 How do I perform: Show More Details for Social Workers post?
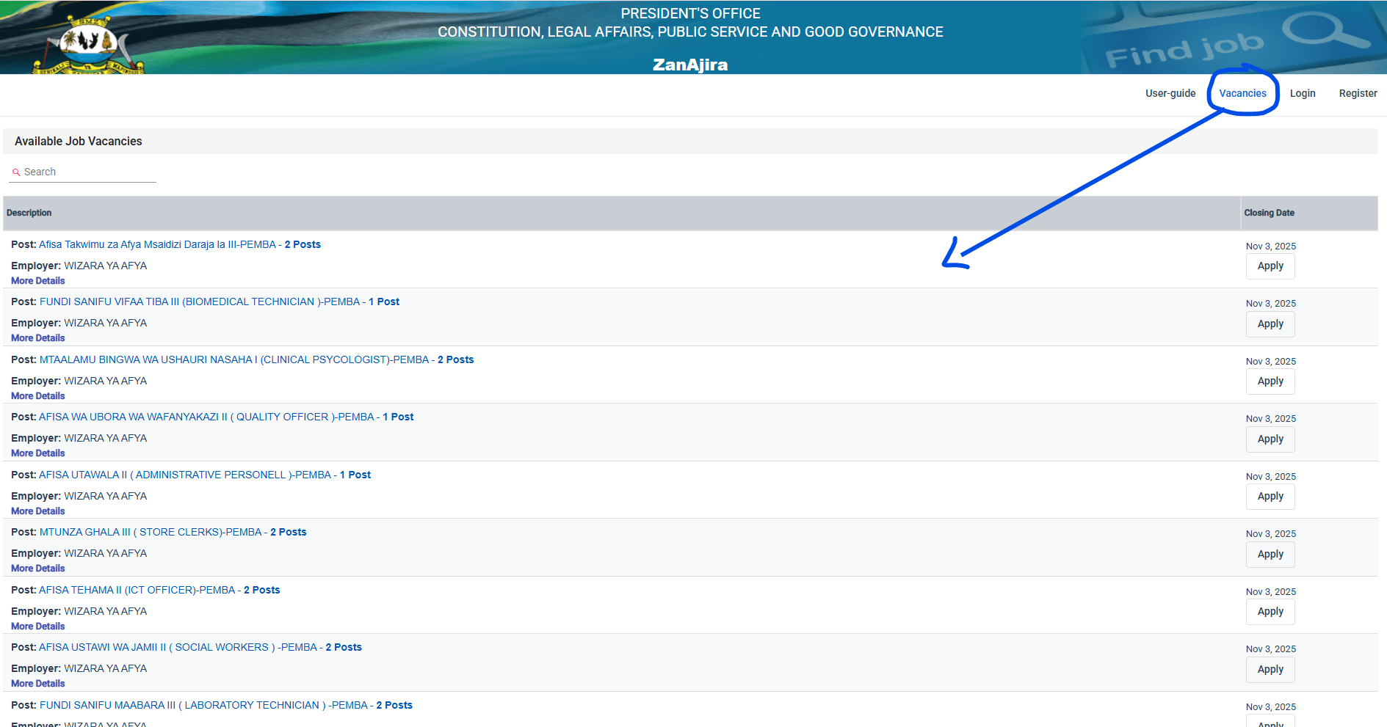(38, 684)
